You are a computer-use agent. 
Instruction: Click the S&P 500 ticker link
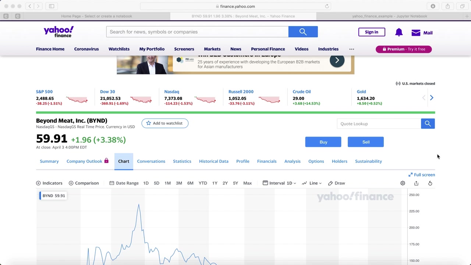click(44, 92)
